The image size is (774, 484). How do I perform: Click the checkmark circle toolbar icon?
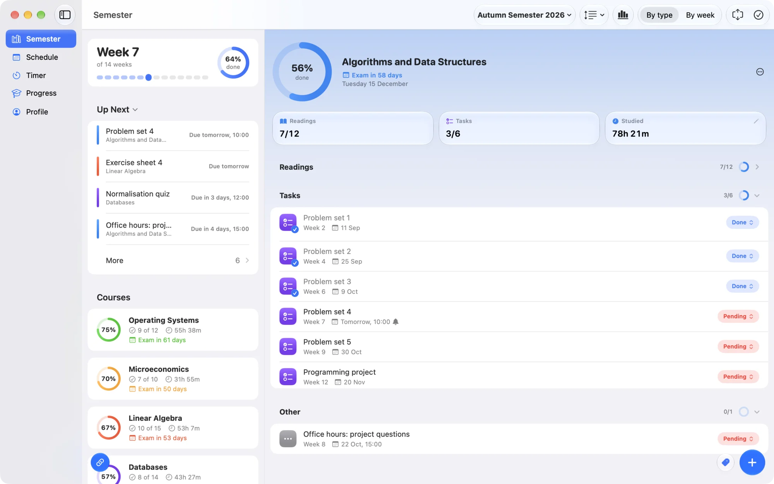coord(758,15)
